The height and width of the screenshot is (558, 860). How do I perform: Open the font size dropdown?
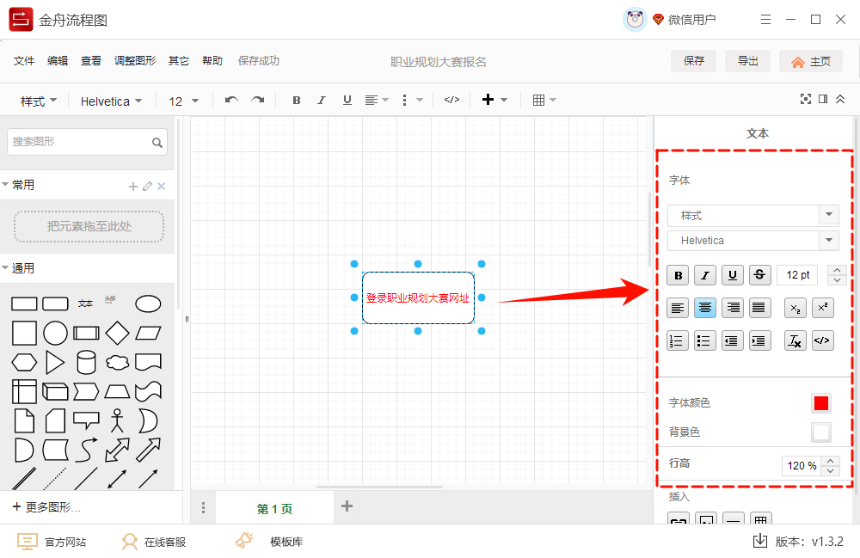coord(183,101)
